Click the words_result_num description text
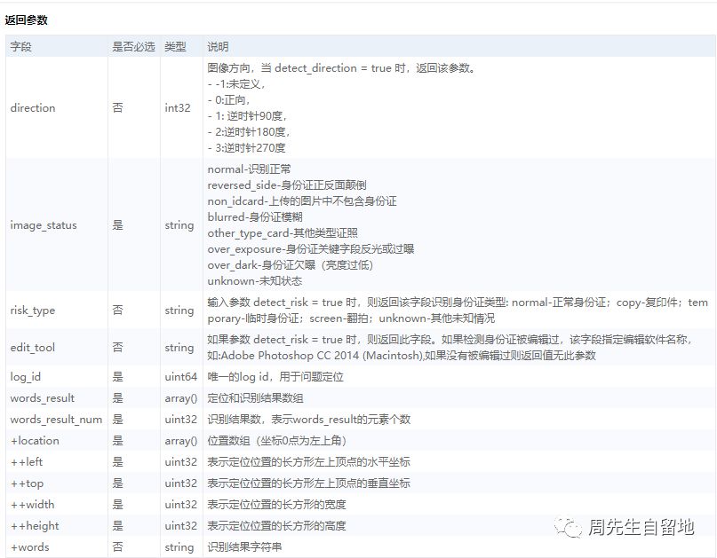The width and height of the screenshot is (717, 558). tap(308, 420)
